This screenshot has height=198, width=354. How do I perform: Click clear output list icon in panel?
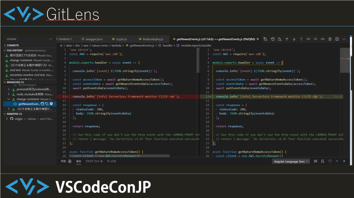coord(315,161)
